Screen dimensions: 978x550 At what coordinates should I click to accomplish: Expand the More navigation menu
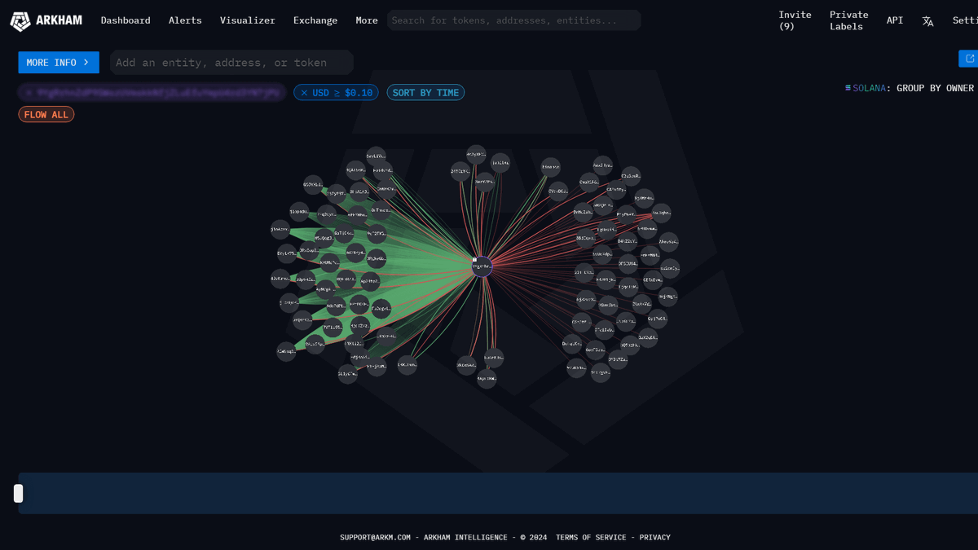point(367,20)
